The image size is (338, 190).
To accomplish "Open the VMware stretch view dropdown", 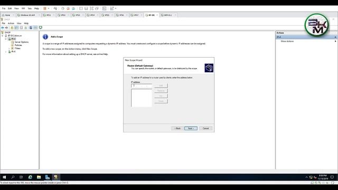I will 116,8.
